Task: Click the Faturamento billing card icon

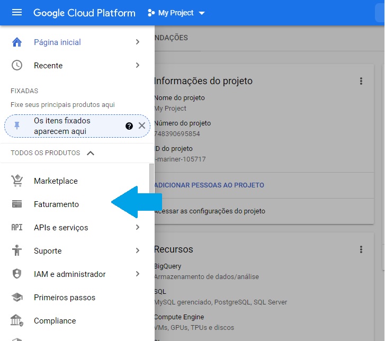Action: pos(17,204)
